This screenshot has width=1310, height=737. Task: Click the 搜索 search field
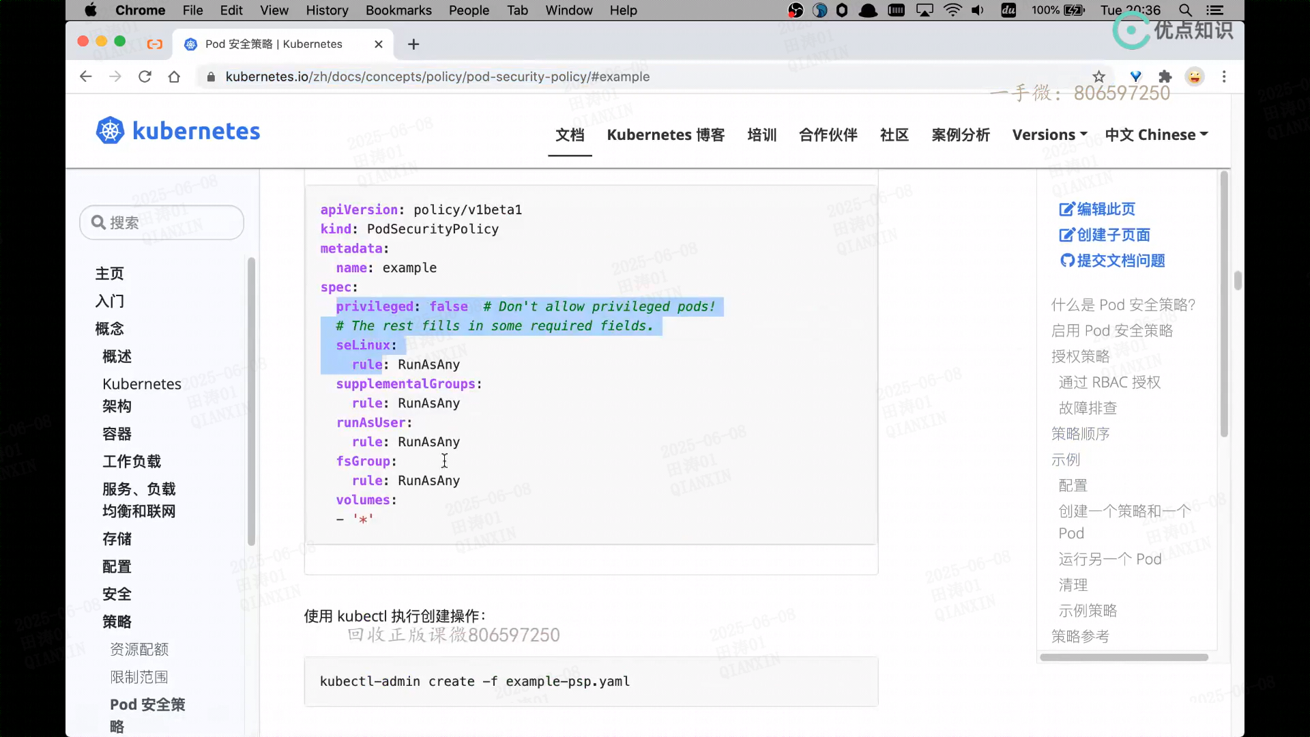click(x=162, y=222)
